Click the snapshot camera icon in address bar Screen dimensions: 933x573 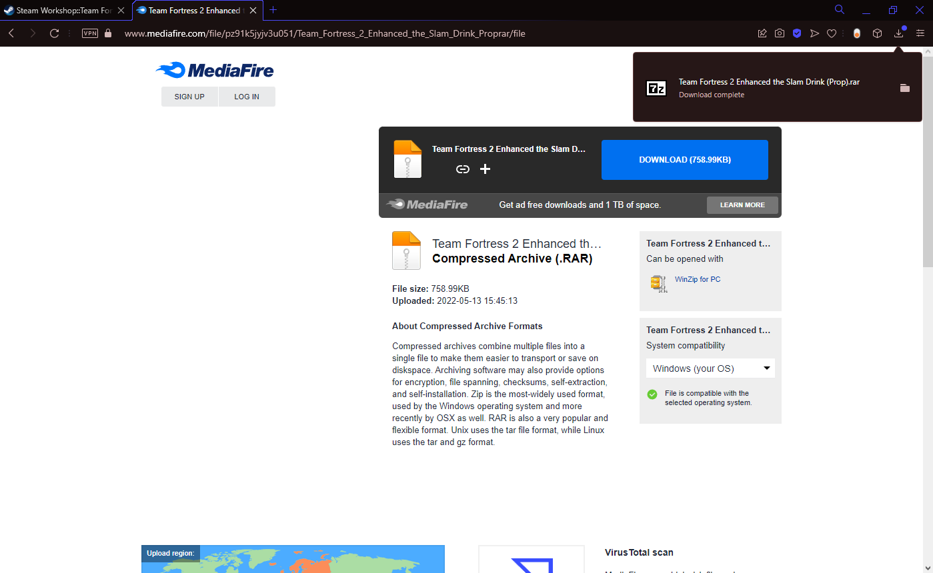(780, 33)
